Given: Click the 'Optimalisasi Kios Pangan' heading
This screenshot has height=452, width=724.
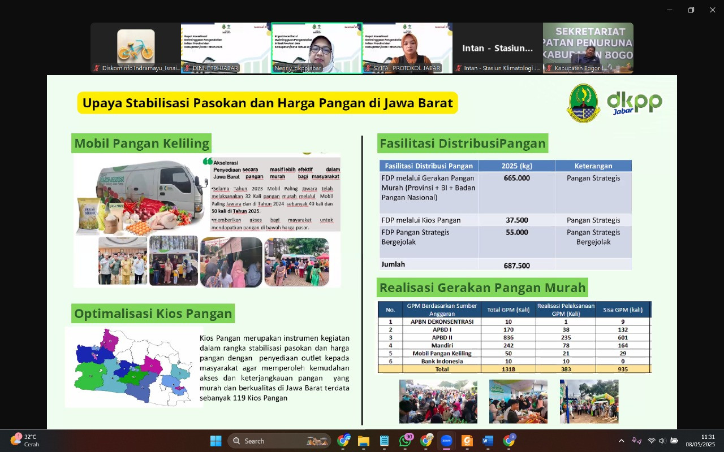Looking at the screenshot, I should 153,314.
